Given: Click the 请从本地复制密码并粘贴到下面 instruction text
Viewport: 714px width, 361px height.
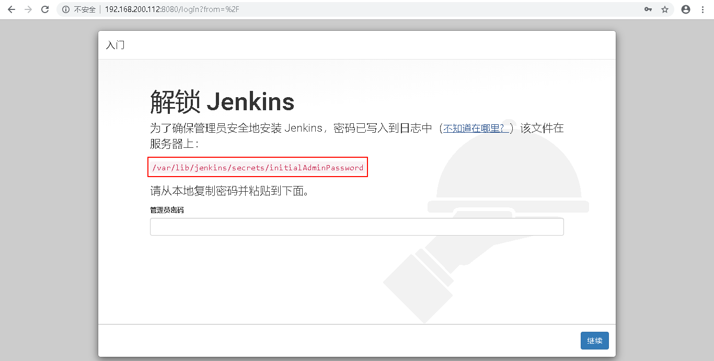Looking at the screenshot, I should tap(230, 191).
